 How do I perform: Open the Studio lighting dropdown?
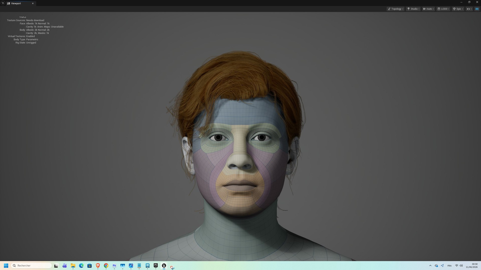[413, 9]
